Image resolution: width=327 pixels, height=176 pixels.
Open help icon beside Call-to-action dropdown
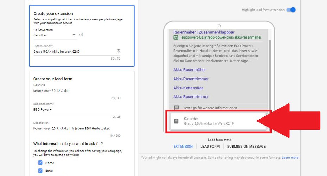point(81,35)
